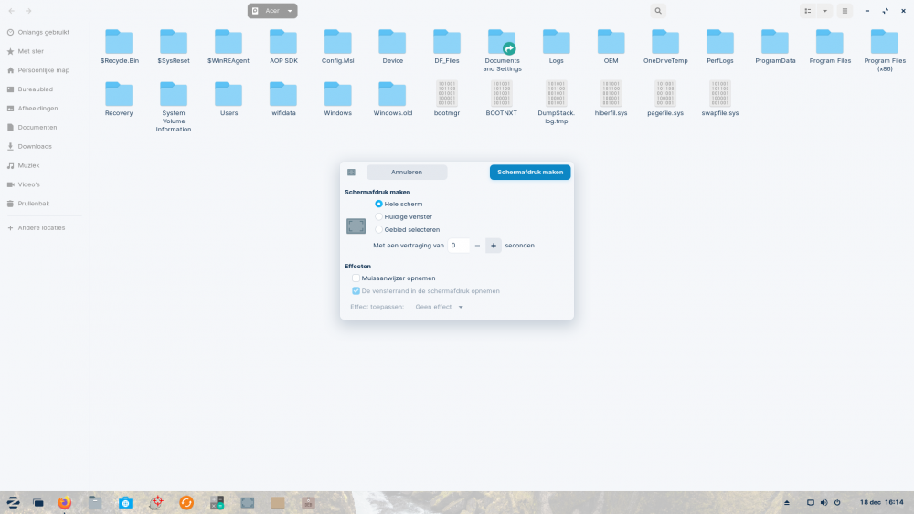Select the pagefile.sys file
This screenshot has height=514, width=914.
[665, 99]
